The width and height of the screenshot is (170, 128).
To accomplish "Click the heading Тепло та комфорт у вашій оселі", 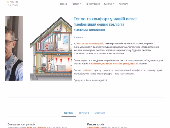I will [106, 19].
